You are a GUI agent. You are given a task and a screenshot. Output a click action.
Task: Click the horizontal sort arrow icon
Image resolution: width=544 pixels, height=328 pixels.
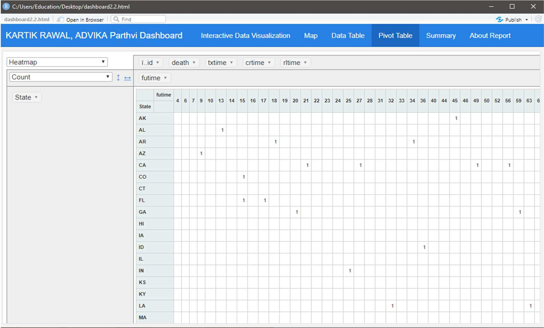[x=128, y=78]
